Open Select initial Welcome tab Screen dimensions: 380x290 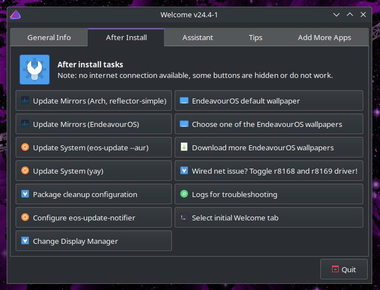269,218
